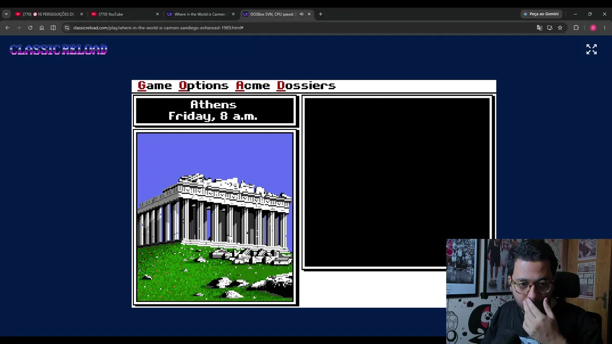Open the Dossiers menu in the game
The height and width of the screenshot is (344, 612).
(x=306, y=86)
